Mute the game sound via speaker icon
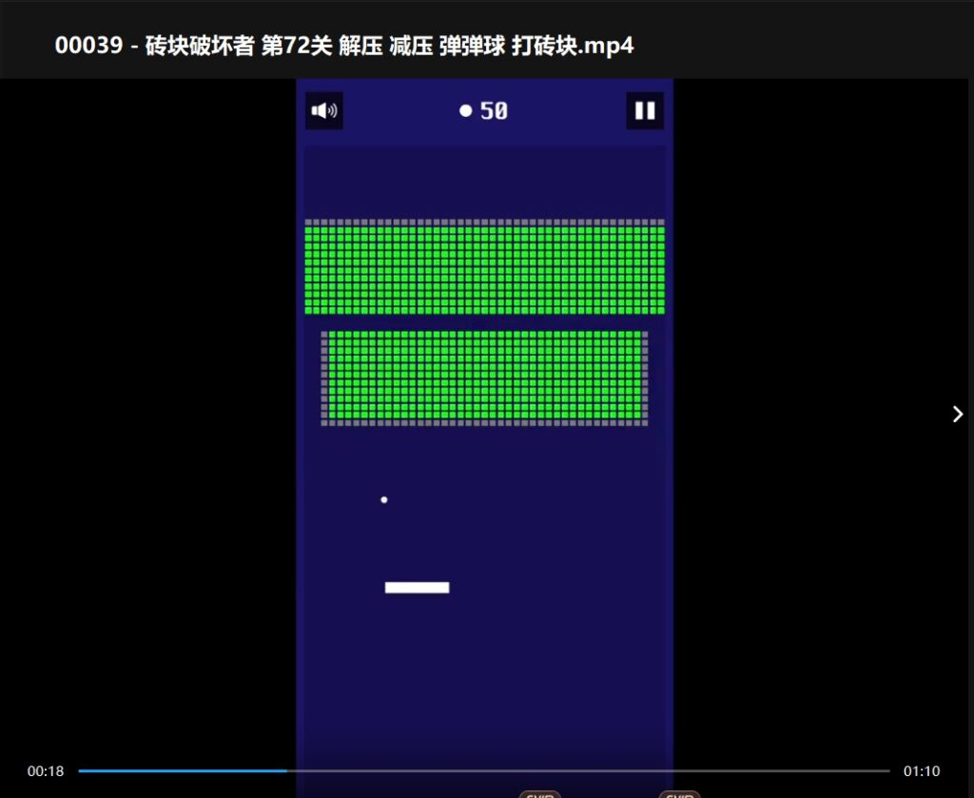This screenshot has height=798, width=974. click(x=323, y=111)
